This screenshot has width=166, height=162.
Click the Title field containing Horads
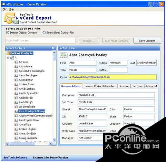[x=82, y=70]
